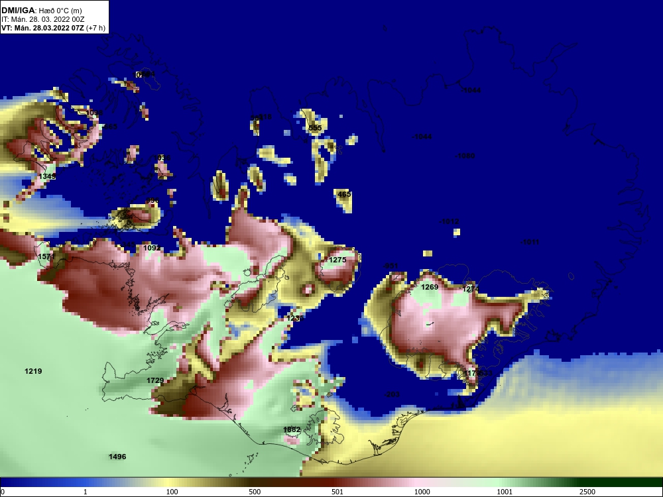Click the color scale tick label 1
The width and height of the screenshot is (663, 497).
(x=86, y=492)
